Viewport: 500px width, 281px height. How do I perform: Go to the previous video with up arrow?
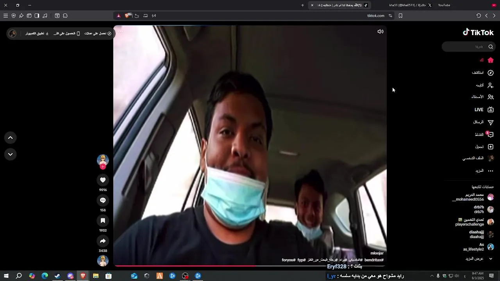pyautogui.click(x=11, y=138)
